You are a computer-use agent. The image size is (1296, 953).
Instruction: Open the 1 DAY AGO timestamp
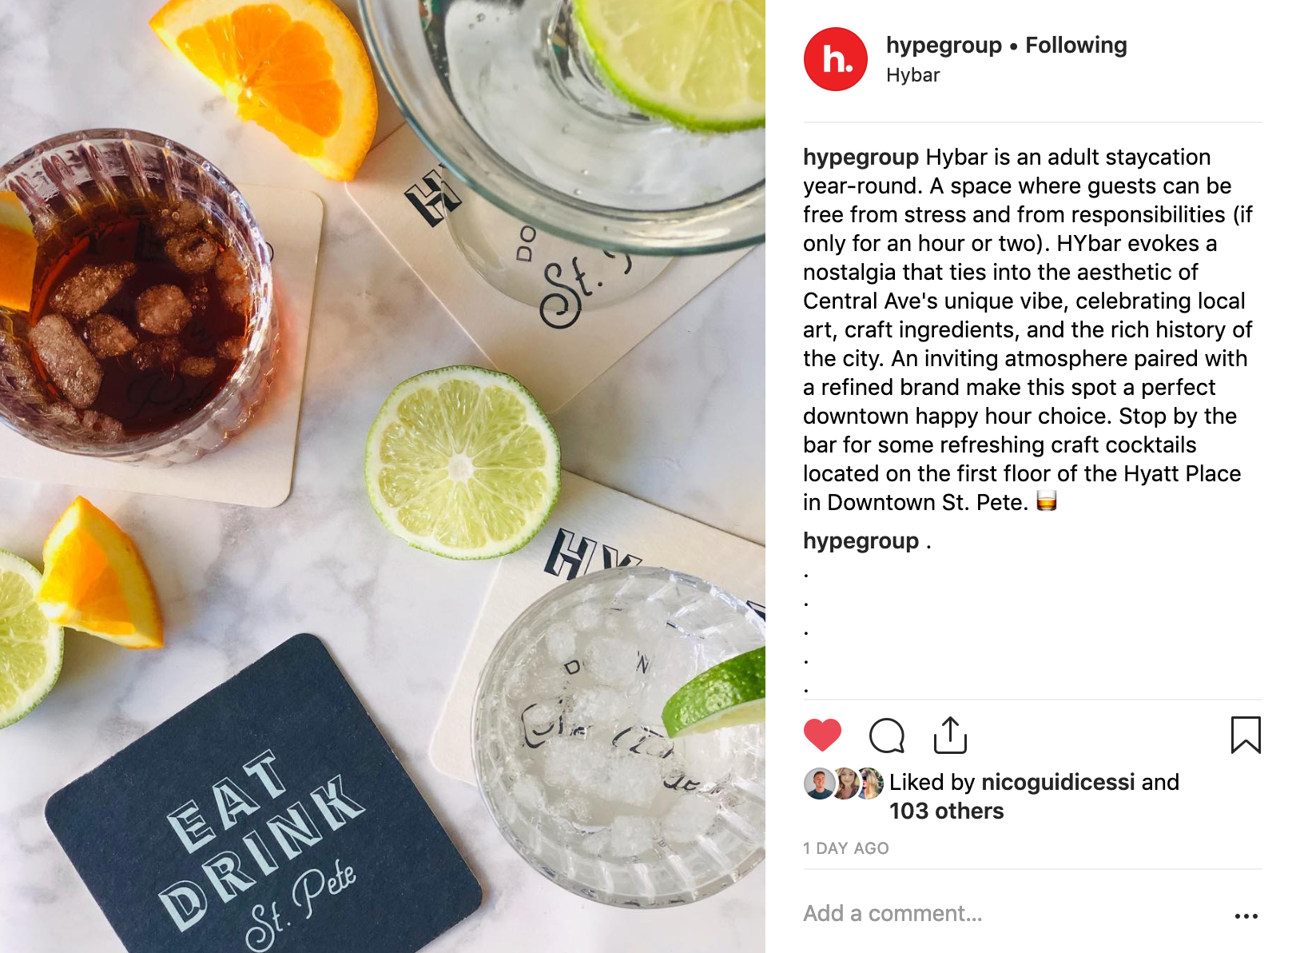[x=845, y=848]
